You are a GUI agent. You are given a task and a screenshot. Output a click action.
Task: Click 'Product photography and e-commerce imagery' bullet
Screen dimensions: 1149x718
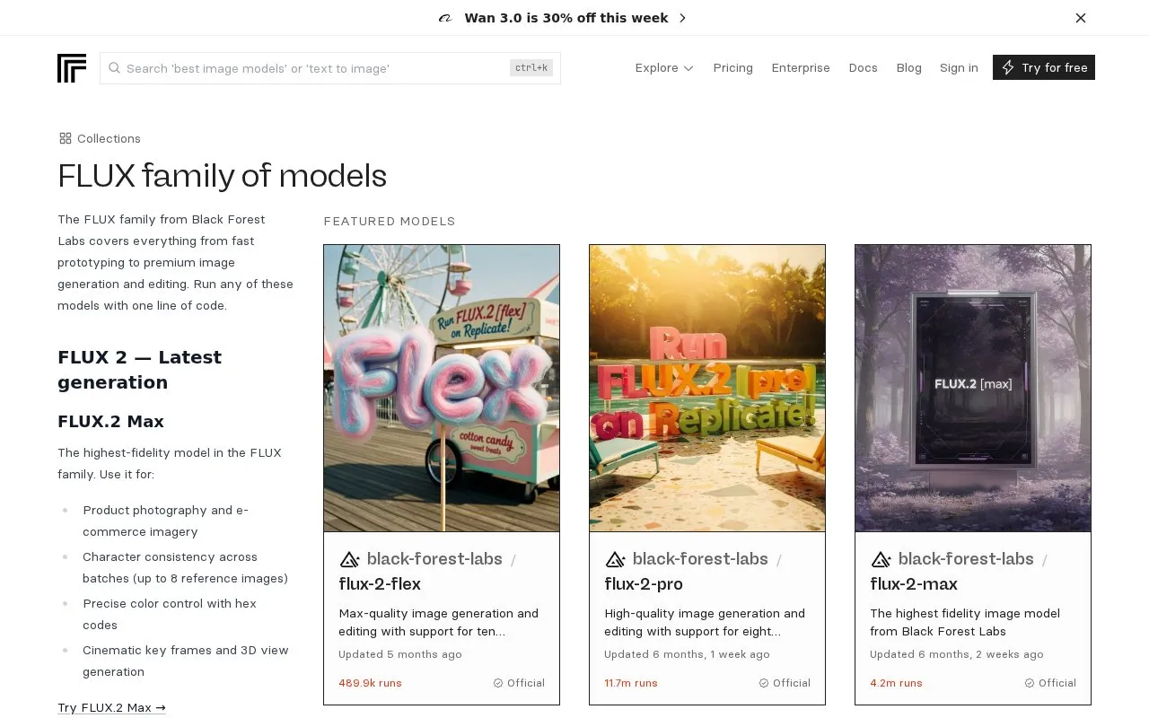click(x=166, y=521)
